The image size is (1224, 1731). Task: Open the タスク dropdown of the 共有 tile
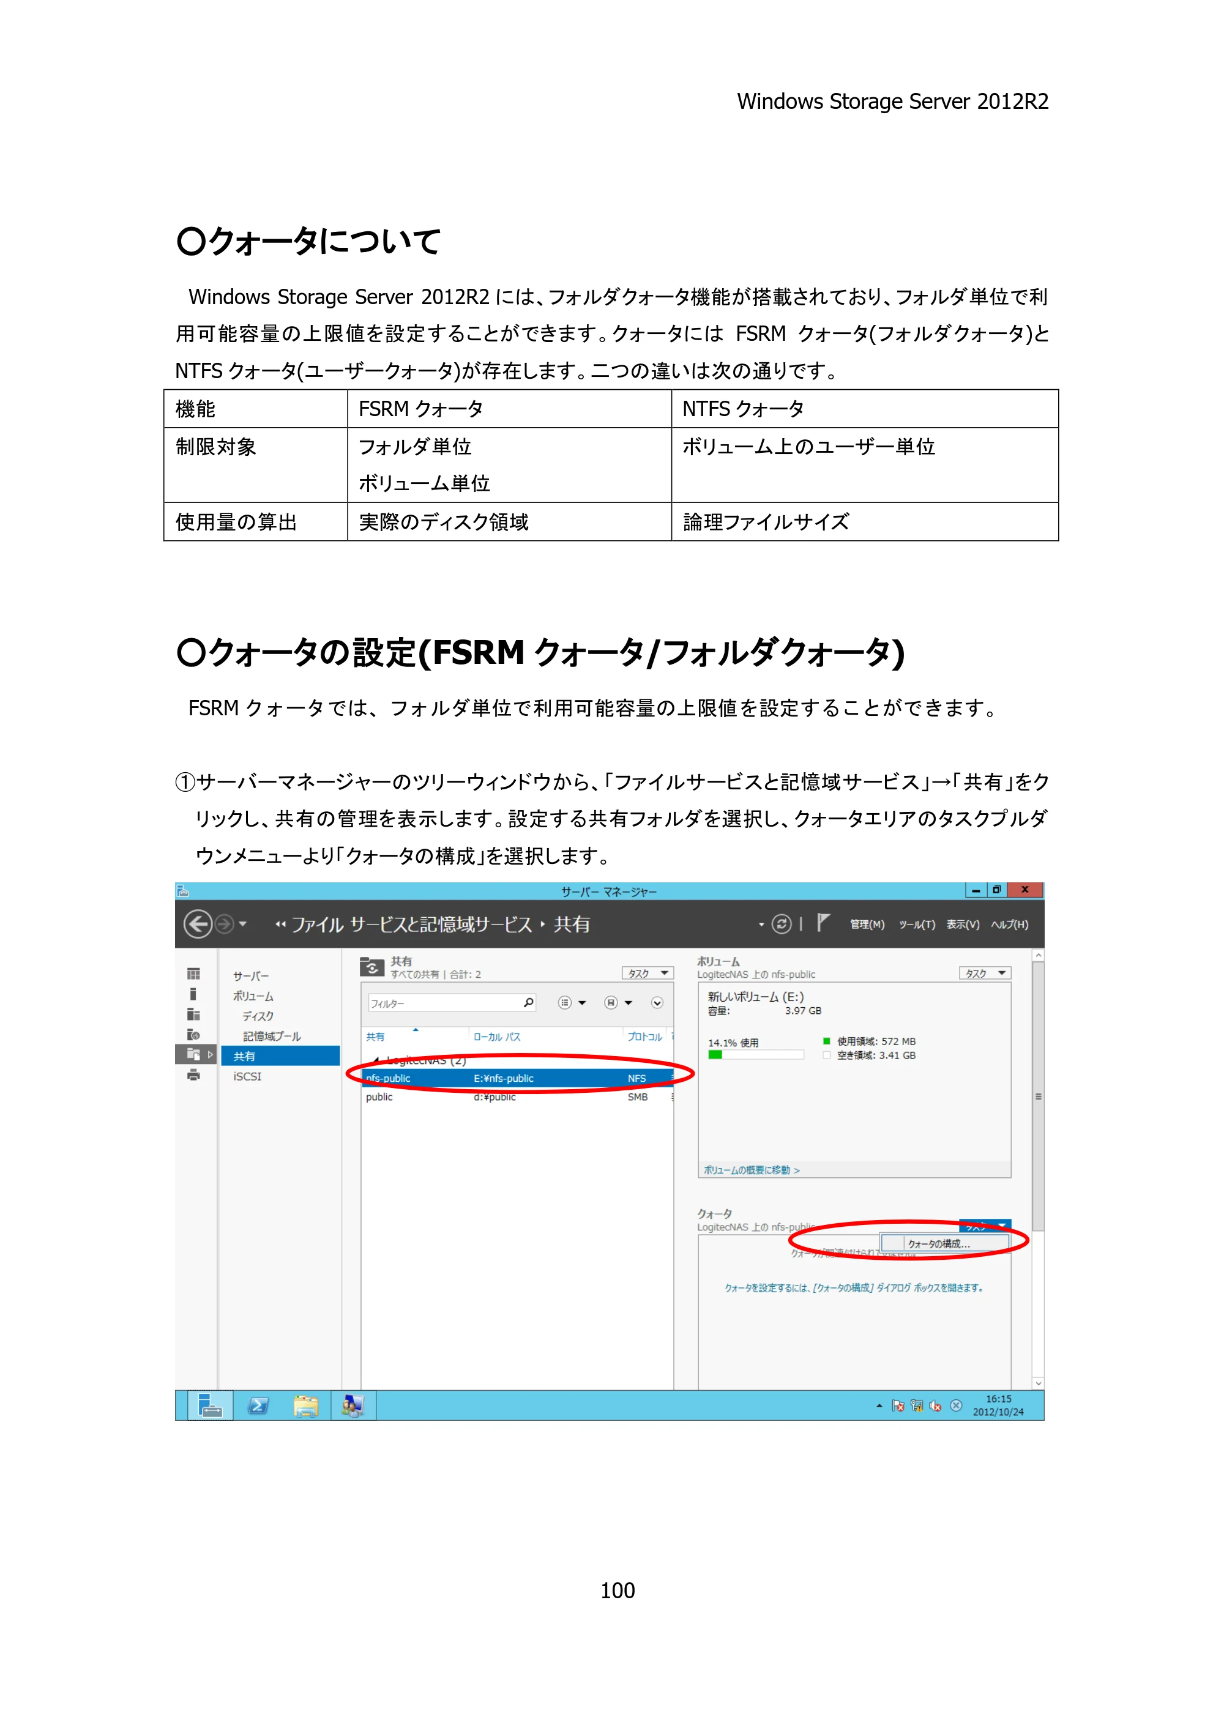click(647, 973)
